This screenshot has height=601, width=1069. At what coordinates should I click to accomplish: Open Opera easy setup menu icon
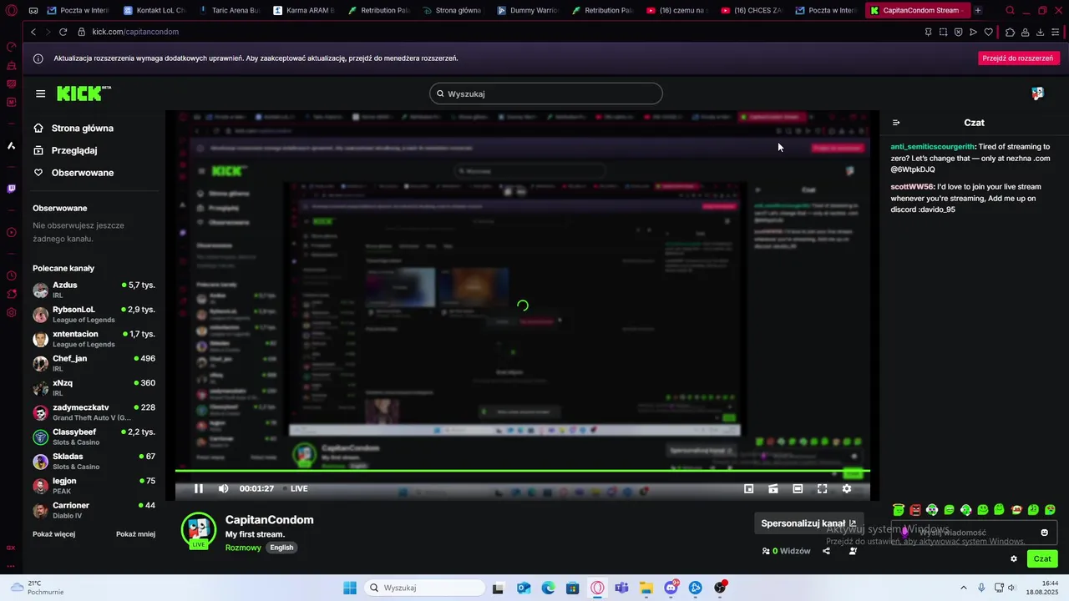click(1056, 32)
